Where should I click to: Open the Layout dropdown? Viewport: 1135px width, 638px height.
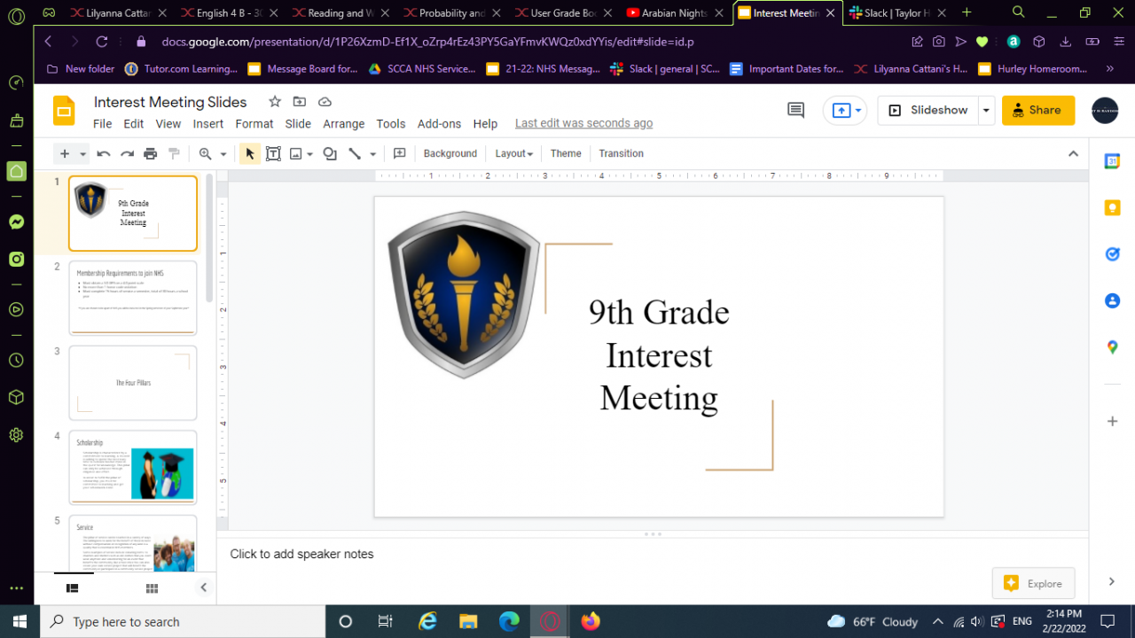513,153
